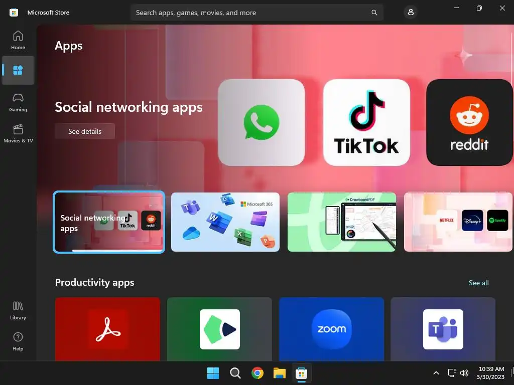Click the Productivity apps heading
The image size is (514, 385).
pyautogui.click(x=95, y=282)
